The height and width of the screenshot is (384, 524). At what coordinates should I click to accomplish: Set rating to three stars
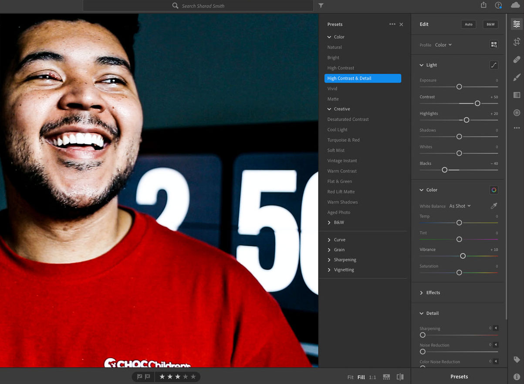(178, 377)
